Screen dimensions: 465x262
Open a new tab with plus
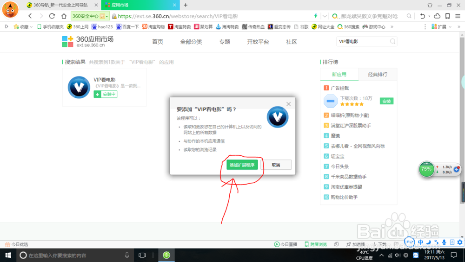point(186,5)
